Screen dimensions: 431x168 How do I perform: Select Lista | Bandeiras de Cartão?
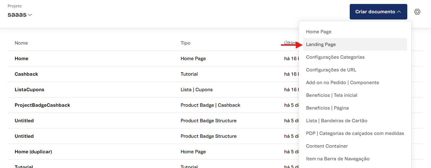[336, 121]
